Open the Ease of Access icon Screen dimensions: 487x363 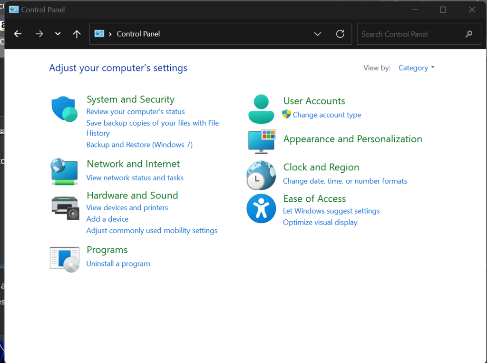click(261, 208)
